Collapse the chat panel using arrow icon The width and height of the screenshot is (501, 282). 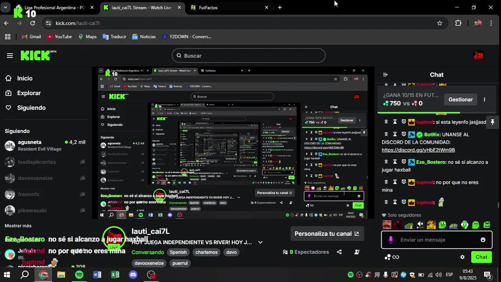[x=385, y=74]
